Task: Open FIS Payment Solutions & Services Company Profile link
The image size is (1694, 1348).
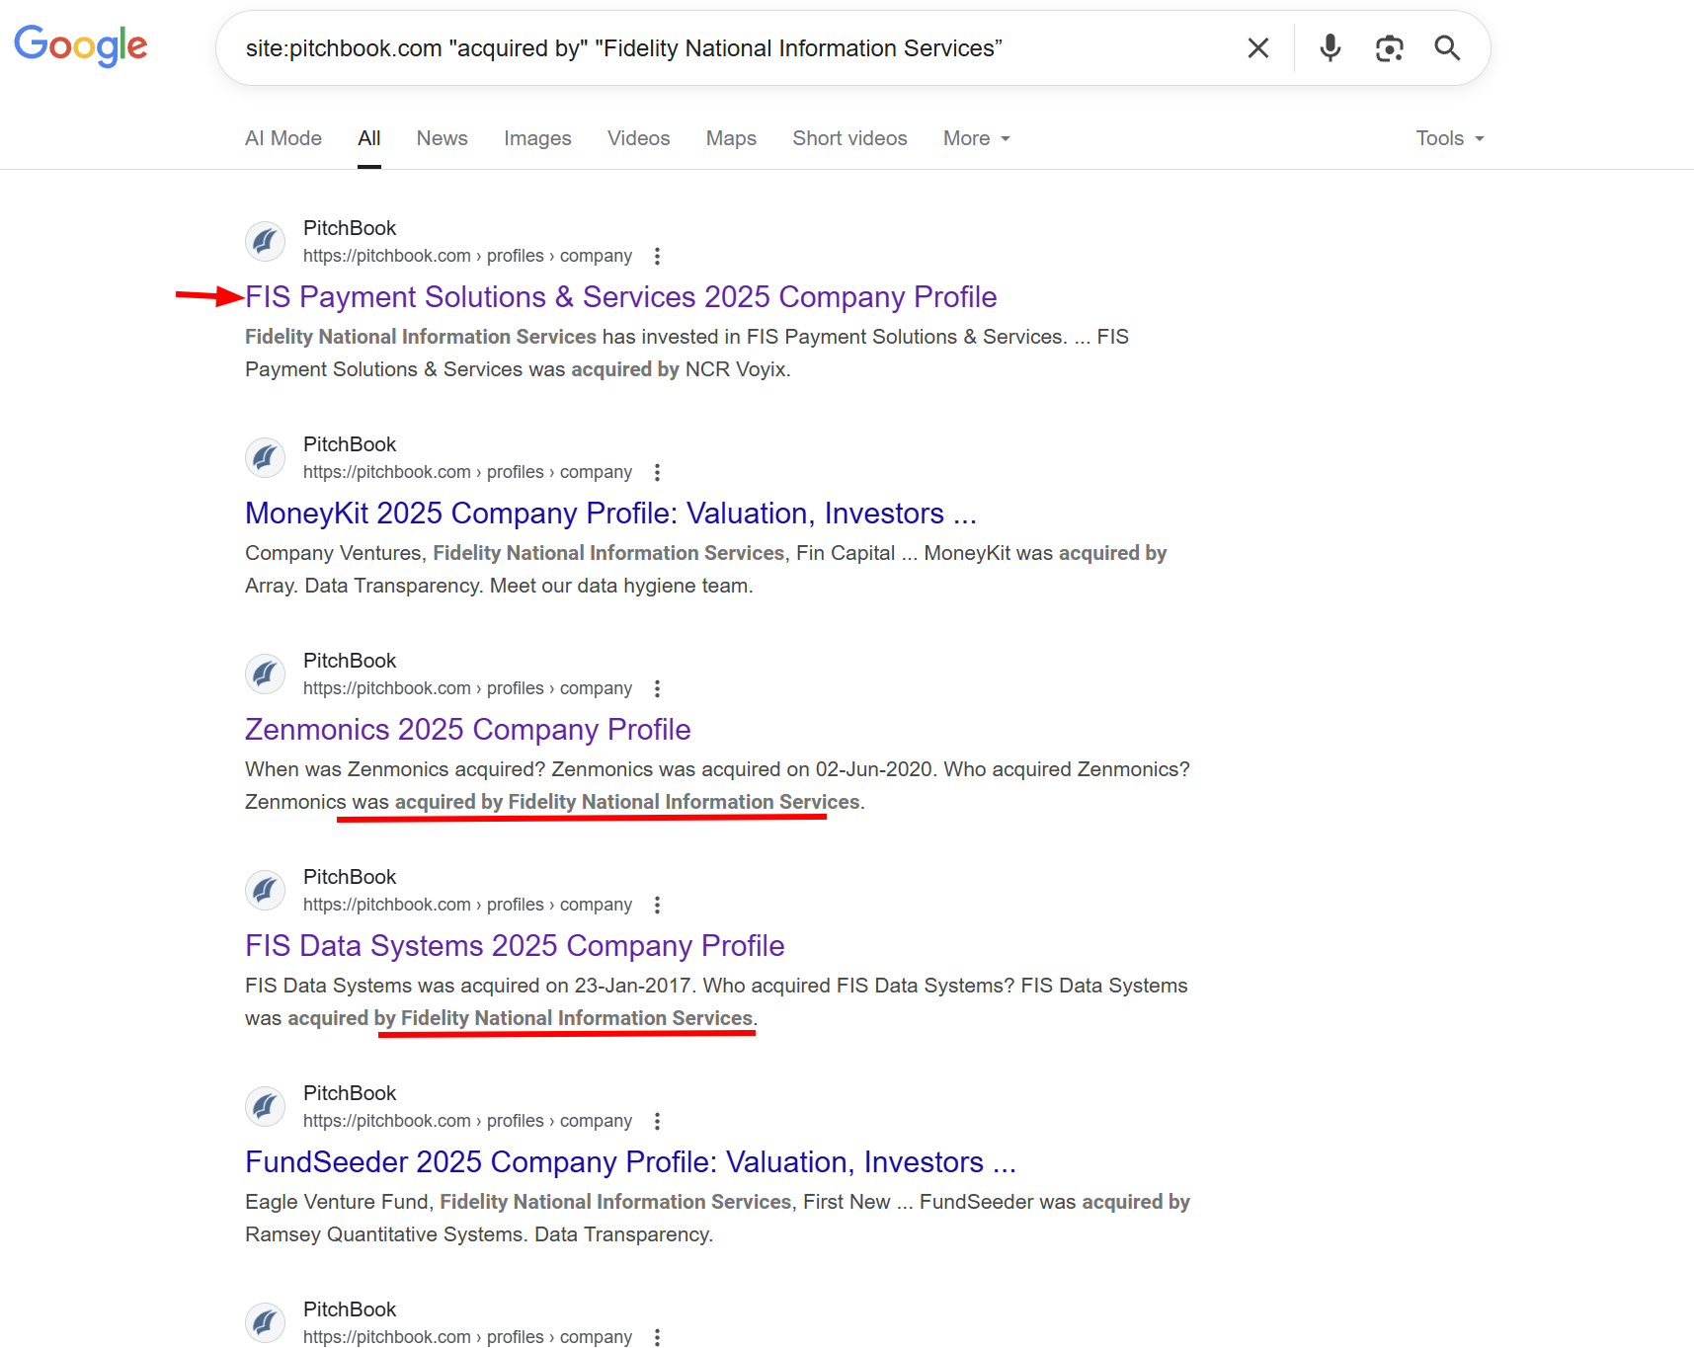Action: tap(620, 297)
